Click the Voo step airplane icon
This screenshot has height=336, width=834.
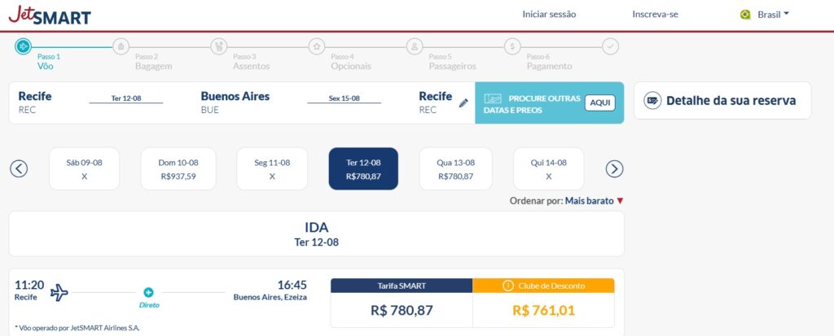[x=24, y=46]
